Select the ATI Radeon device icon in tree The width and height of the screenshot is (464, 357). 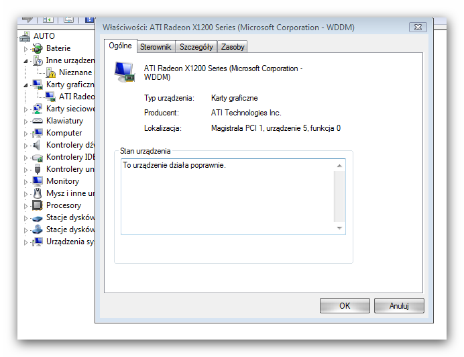pyautogui.click(x=50, y=97)
